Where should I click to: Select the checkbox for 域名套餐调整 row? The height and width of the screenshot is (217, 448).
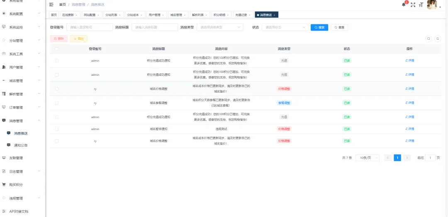point(57,103)
